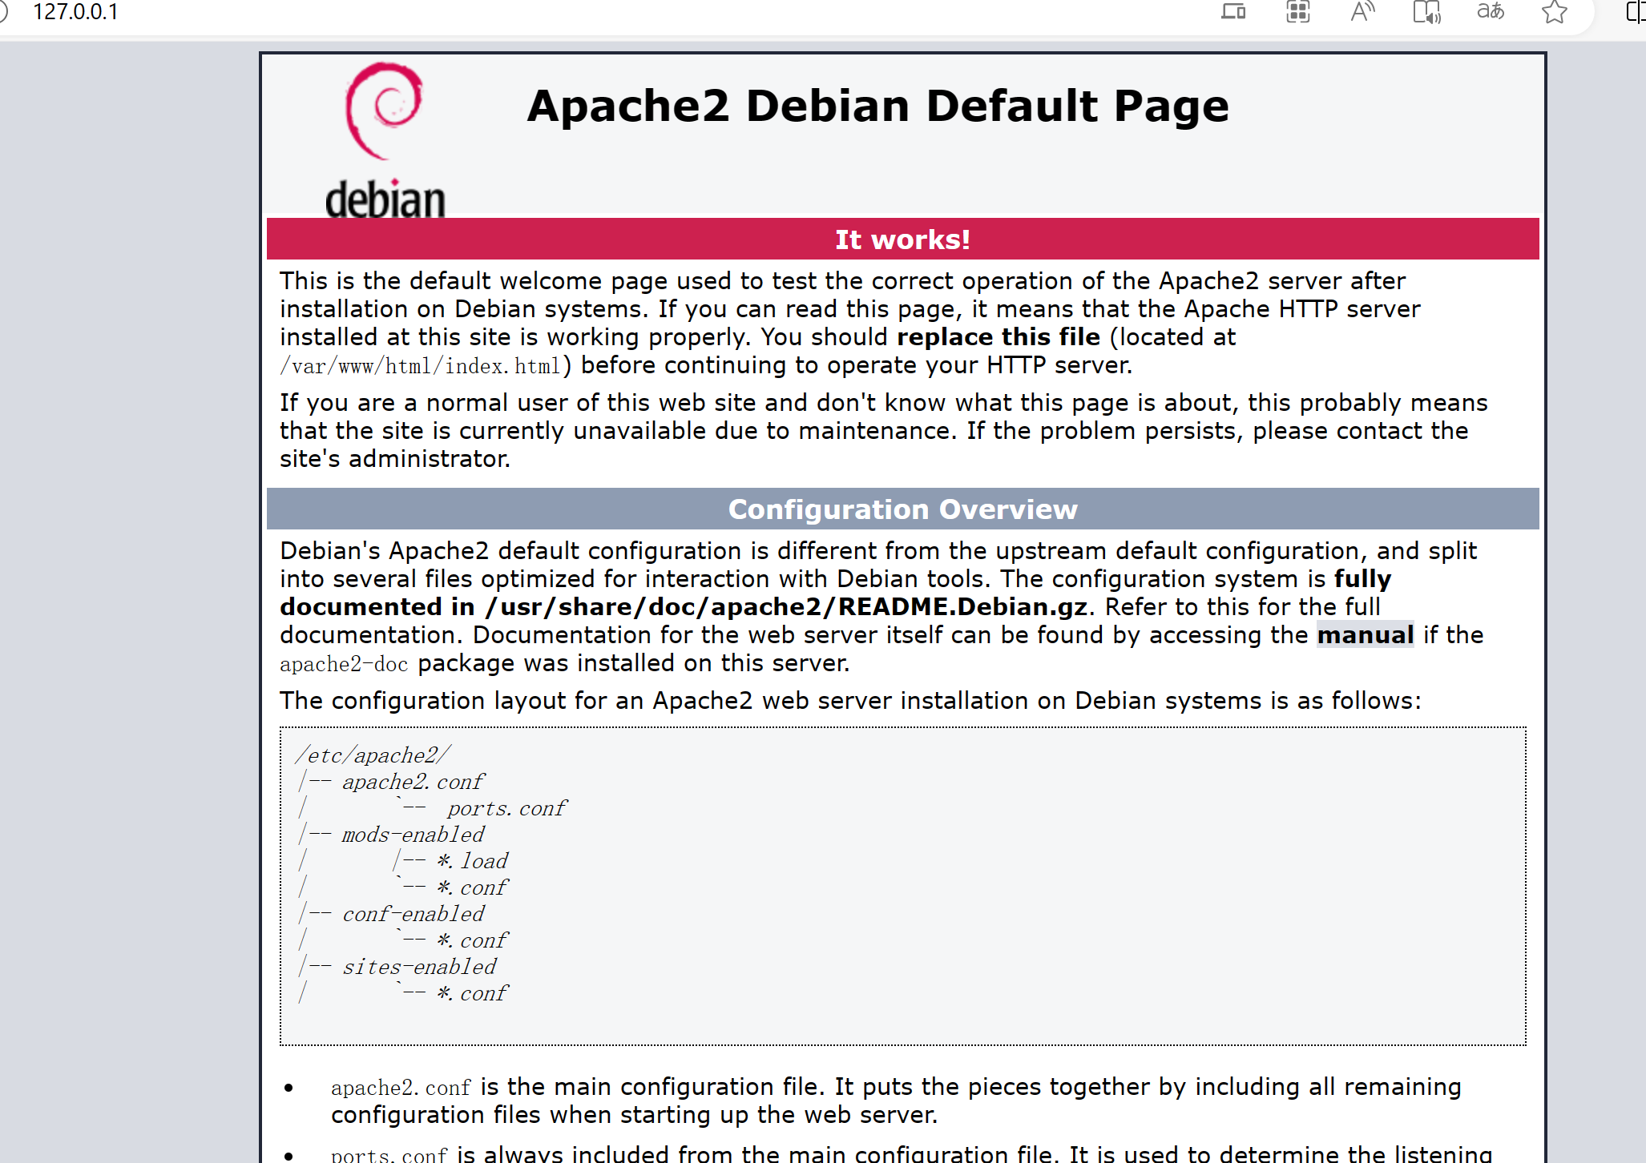The width and height of the screenshot is (1646, 1163).
Task: Click the apache2-doc package name
Action: (x=344, y=664)
